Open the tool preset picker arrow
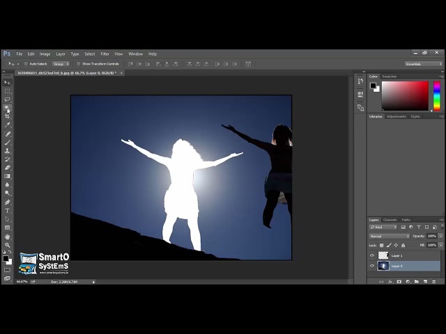Screen dimensions: 446x334 click(18, 64)
